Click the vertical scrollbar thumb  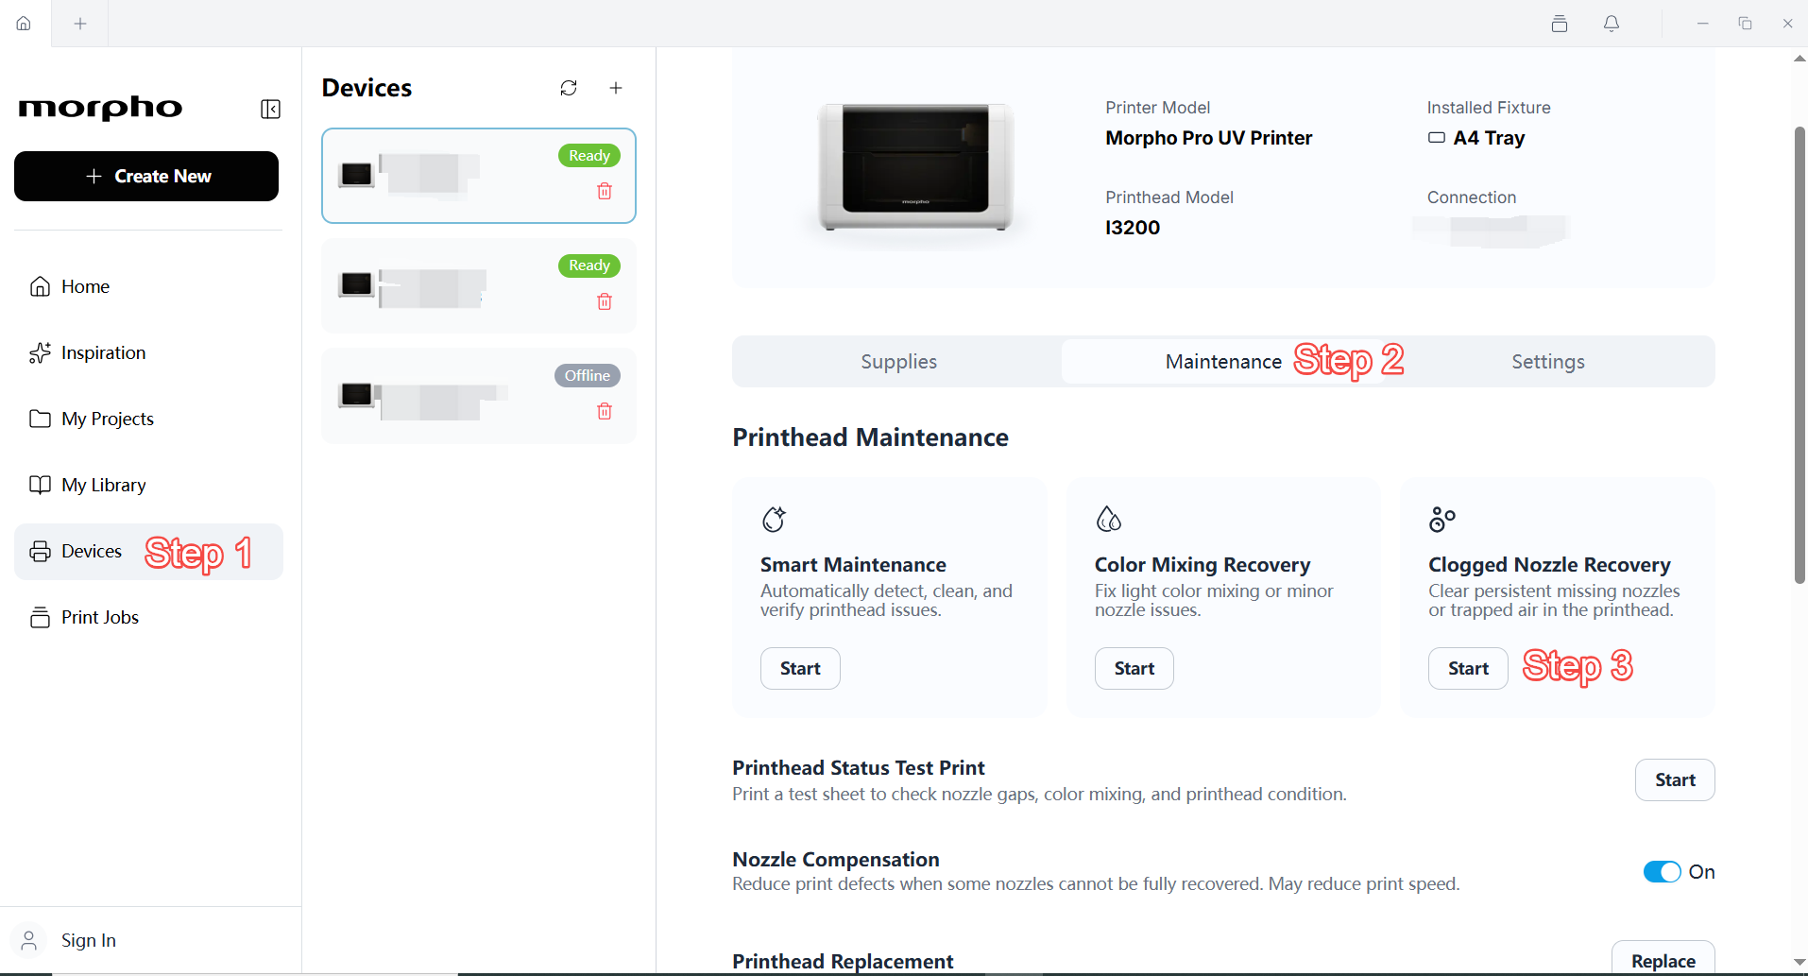click(x=1799, y=354)
